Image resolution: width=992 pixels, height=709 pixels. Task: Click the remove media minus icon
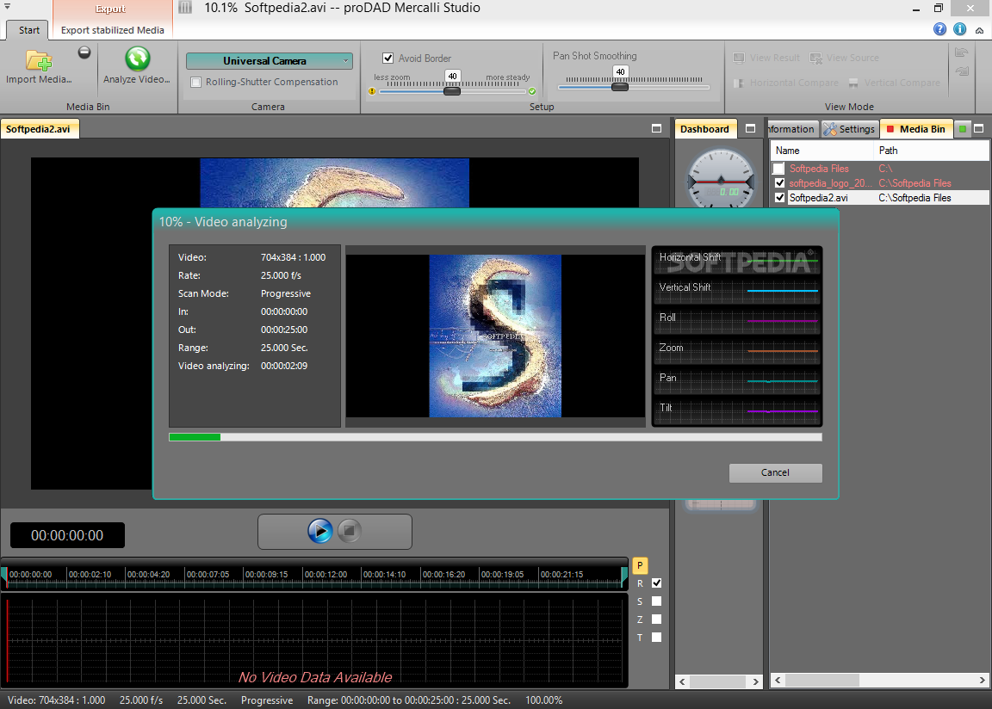click(x=84, y=52)
